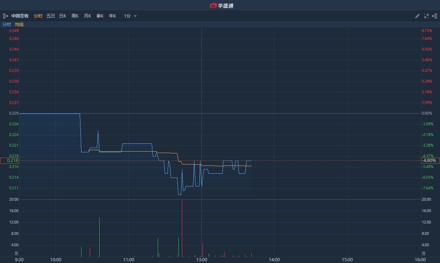Switch to the 周K weekly chart tab

pos(75,16)
